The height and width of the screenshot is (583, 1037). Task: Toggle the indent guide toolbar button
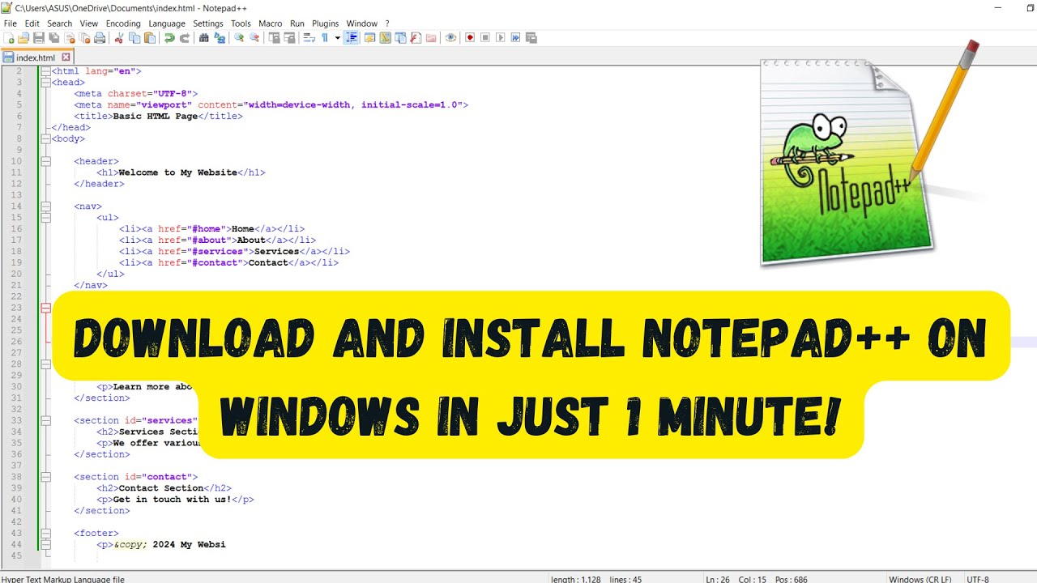[352, 37]
